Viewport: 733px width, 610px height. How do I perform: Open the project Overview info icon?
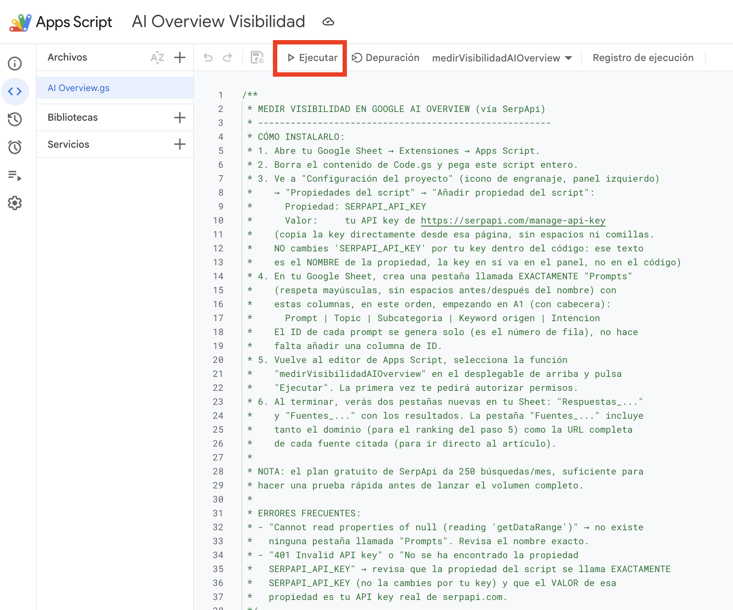(15, 64)
